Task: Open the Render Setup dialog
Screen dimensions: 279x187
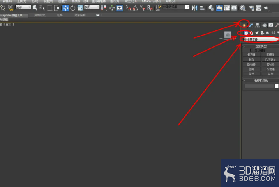Action: [x=251, y=8]
